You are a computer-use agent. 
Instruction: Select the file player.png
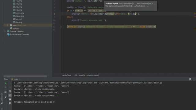coord(20,16)
